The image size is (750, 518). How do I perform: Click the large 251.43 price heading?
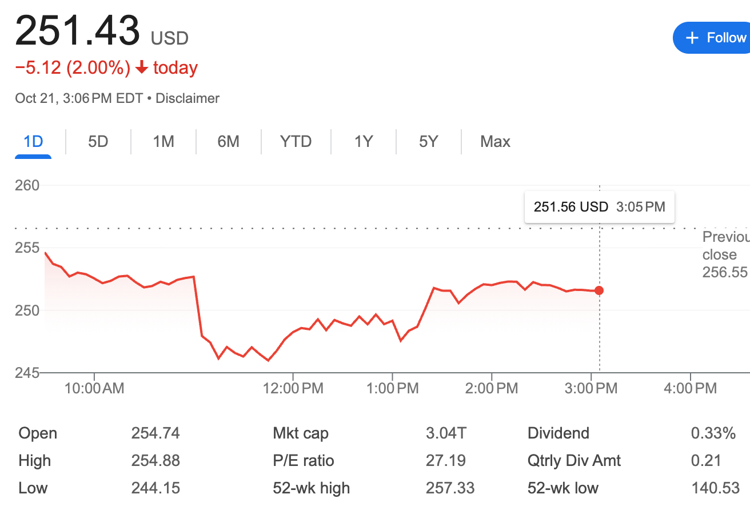78,31
